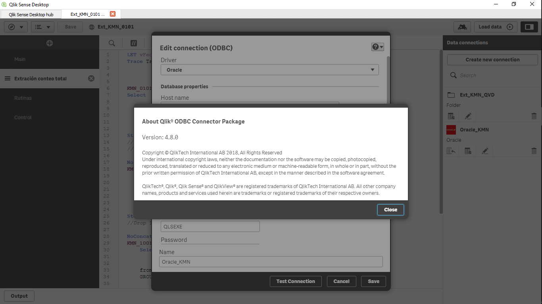Click the Oracle logo icon
This screenshot has width=542, height=304.
pyautogui.click(x=451, y=130)
